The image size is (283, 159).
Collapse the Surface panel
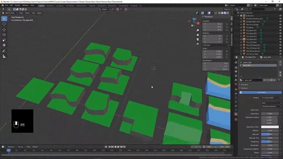point(244,88)
